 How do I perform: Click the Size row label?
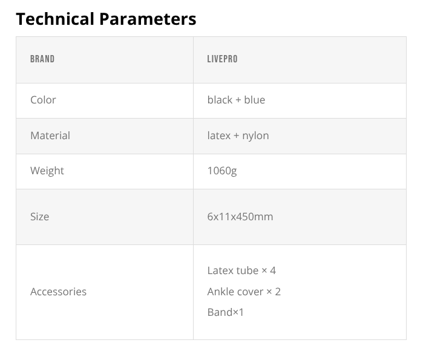pyautogui.click(x=40, y=217)
